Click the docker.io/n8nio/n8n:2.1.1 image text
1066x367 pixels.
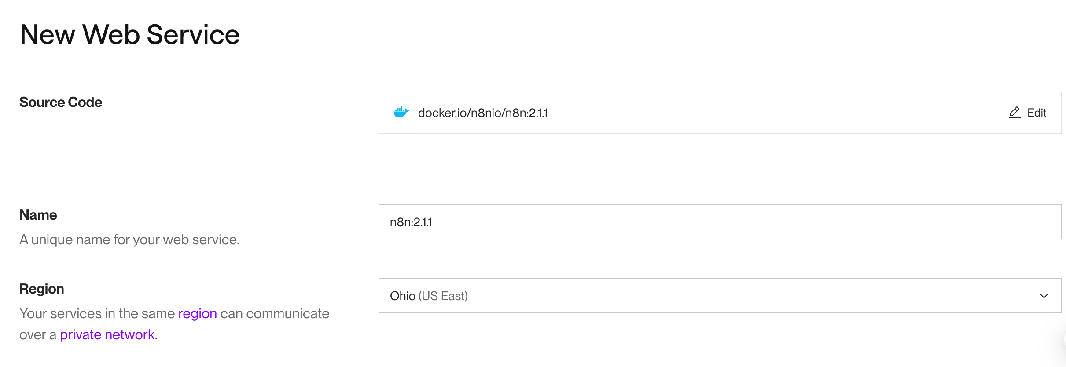pyautogui.click(x=483, y=113)
